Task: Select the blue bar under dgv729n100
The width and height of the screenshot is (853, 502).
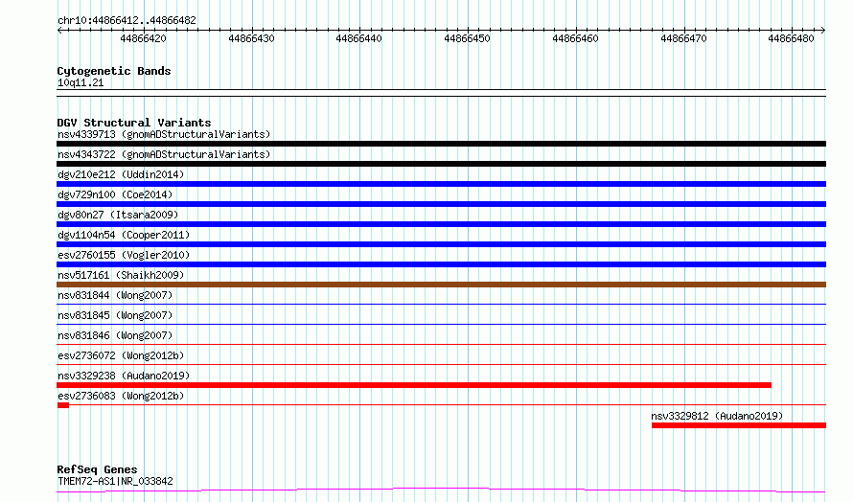Action: click(441, 204)
